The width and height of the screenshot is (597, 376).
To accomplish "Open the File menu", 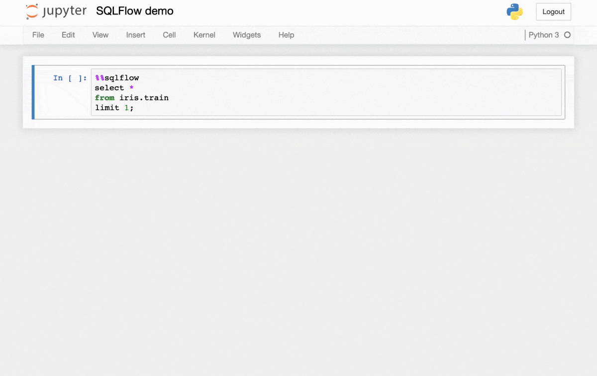I will 38,35.
